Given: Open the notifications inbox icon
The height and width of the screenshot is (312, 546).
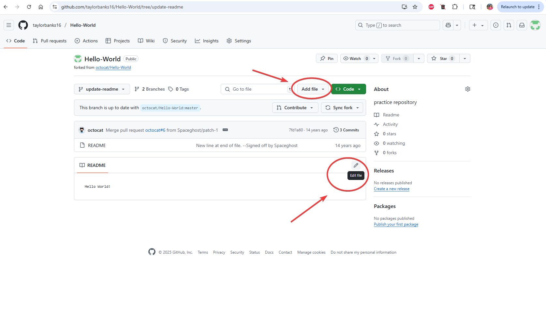Looking at the screenshot, I should 522,25.
